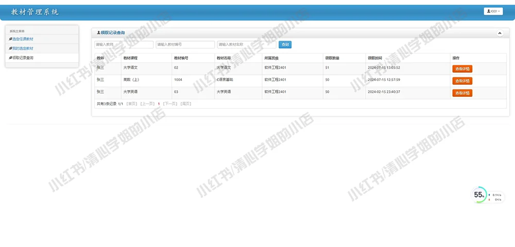Select 领取记录查询 in the sidebar menu
This screenshot has width=515, height=247.
23,58
